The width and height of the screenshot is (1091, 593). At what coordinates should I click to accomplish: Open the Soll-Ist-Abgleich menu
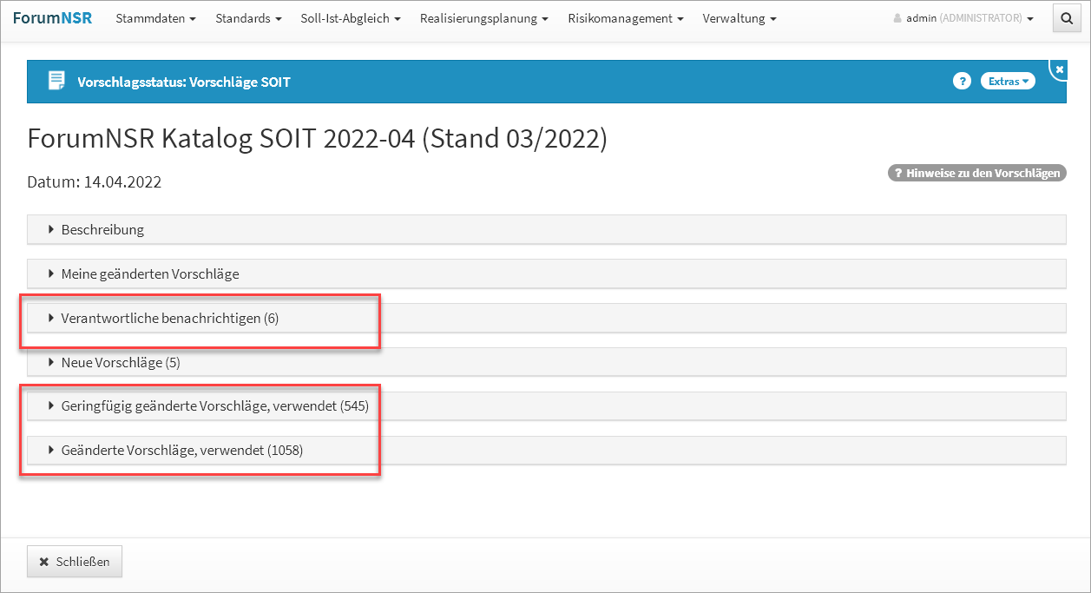(x=351, y=18)
